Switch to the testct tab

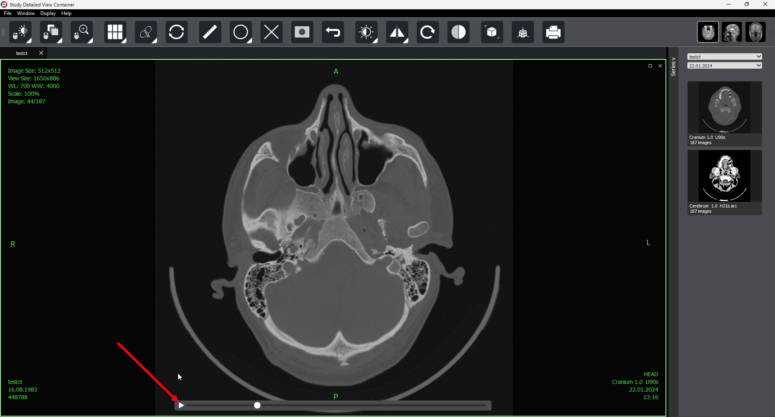point(22,53)
